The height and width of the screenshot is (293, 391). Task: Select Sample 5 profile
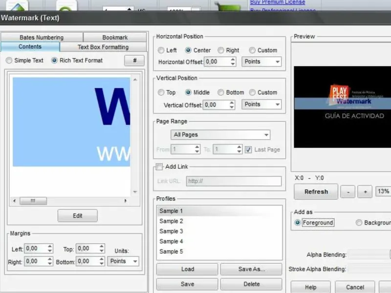coord(219,251)
